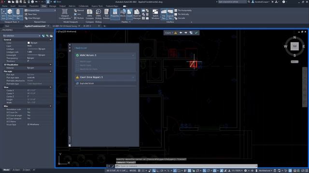Collapse the General properties section
309x173 pixels.
point(50,39)
